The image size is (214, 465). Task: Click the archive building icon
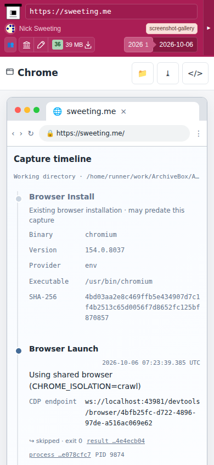click(x=26, y=45)
